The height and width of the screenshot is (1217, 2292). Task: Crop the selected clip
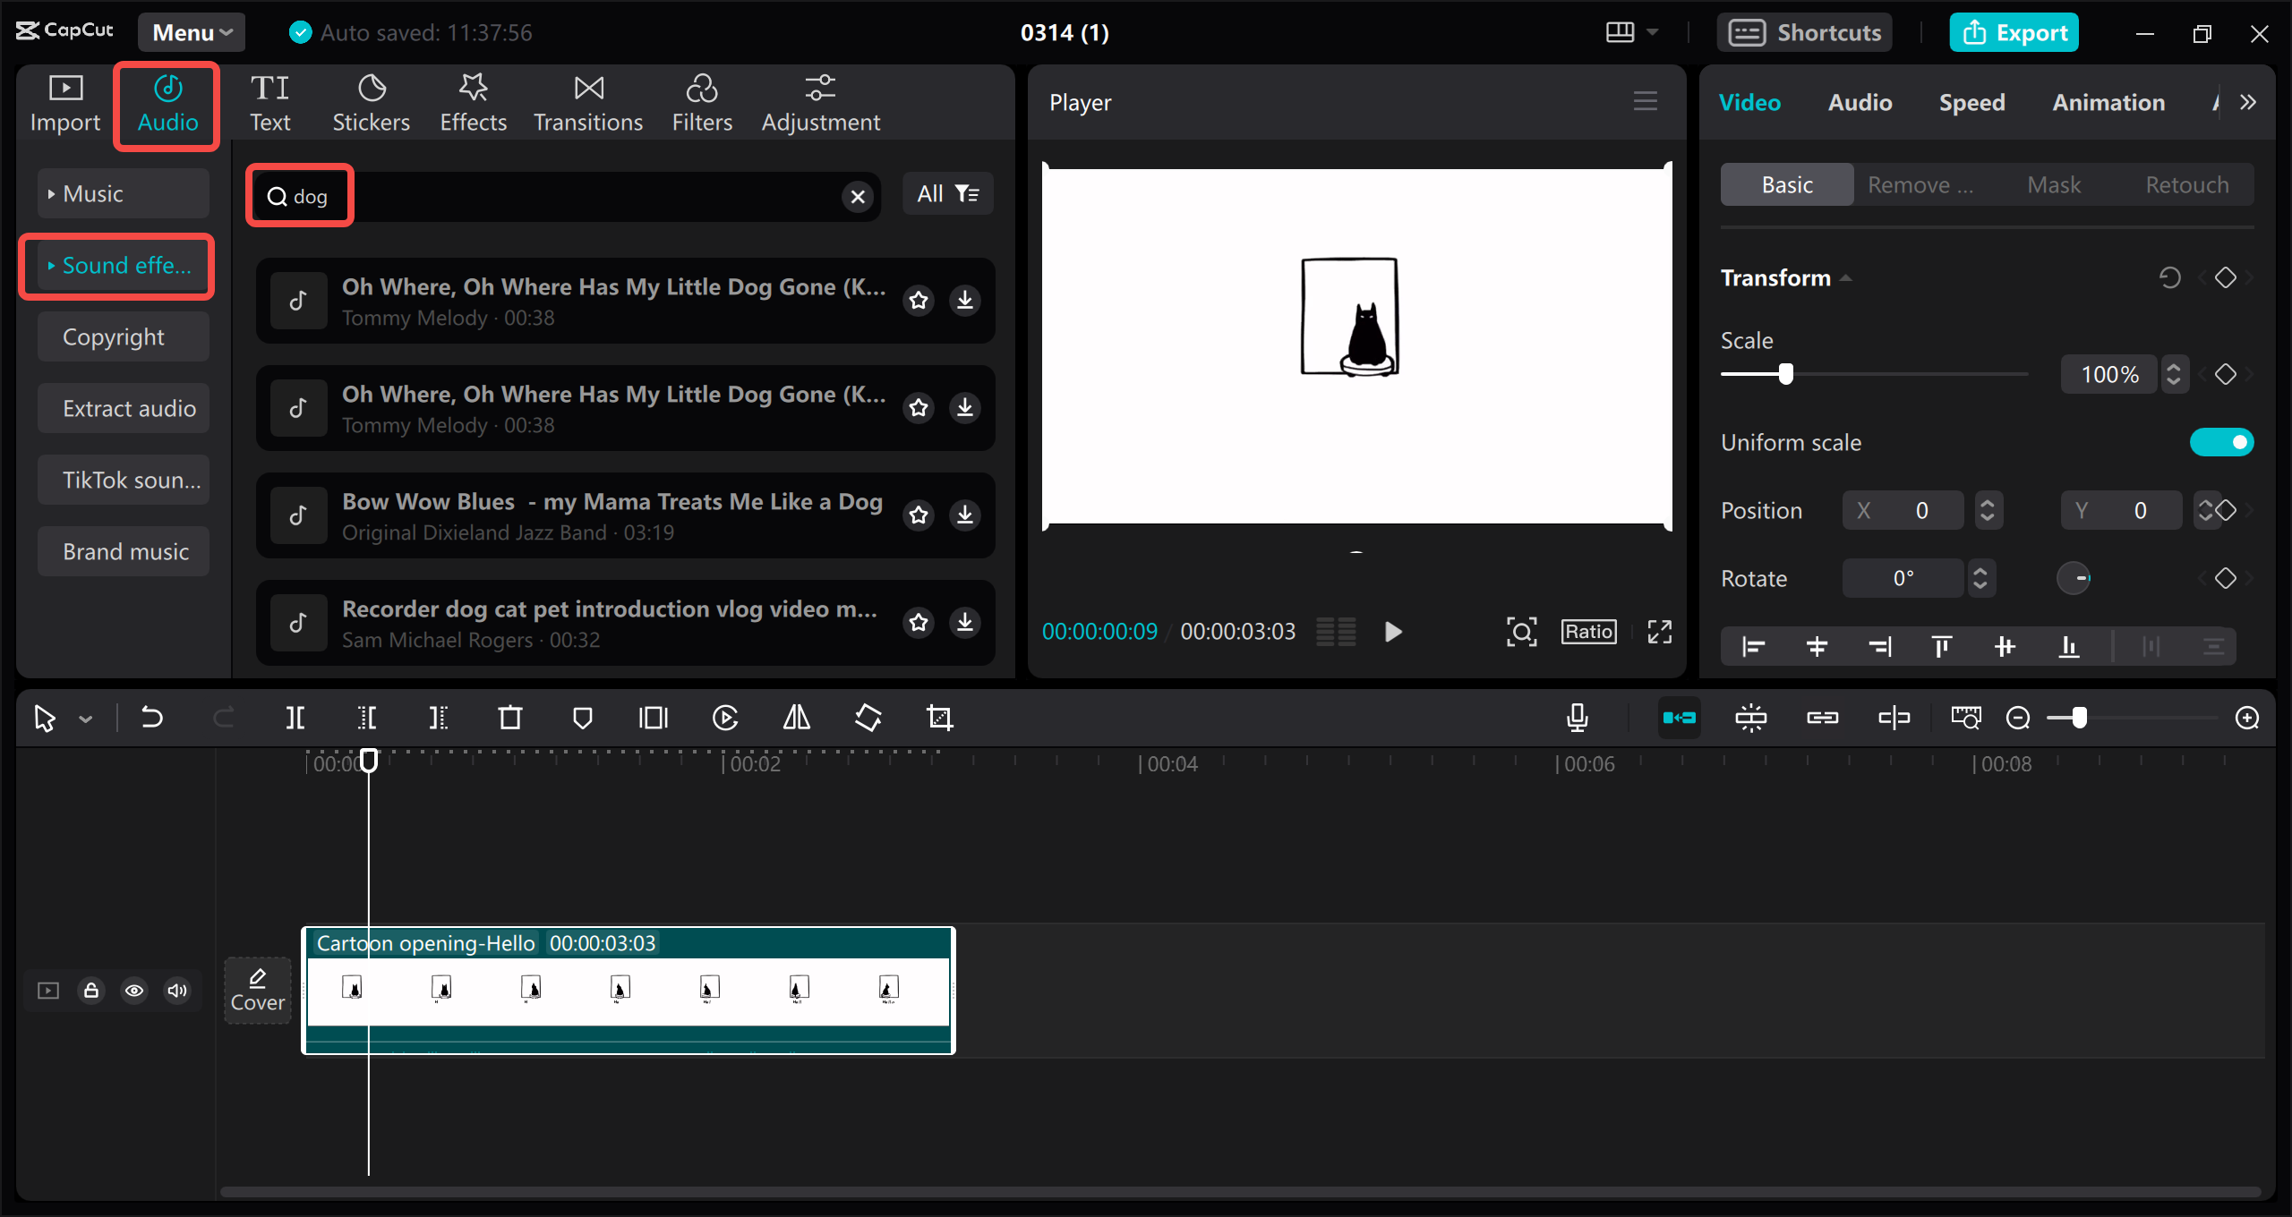tap(939, 718)
